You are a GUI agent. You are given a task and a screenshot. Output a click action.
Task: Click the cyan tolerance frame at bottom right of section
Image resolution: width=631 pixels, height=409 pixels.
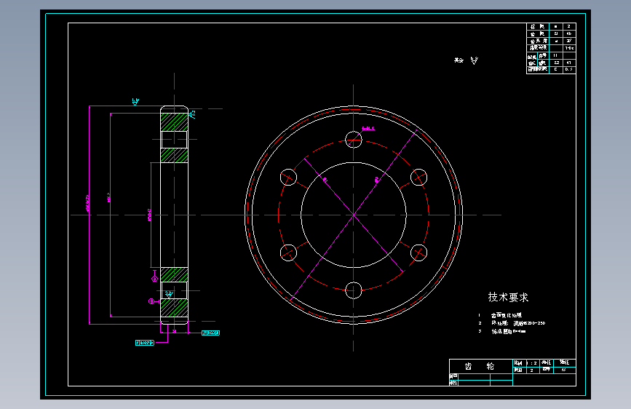pyautogui.click(x=210, y=333)
